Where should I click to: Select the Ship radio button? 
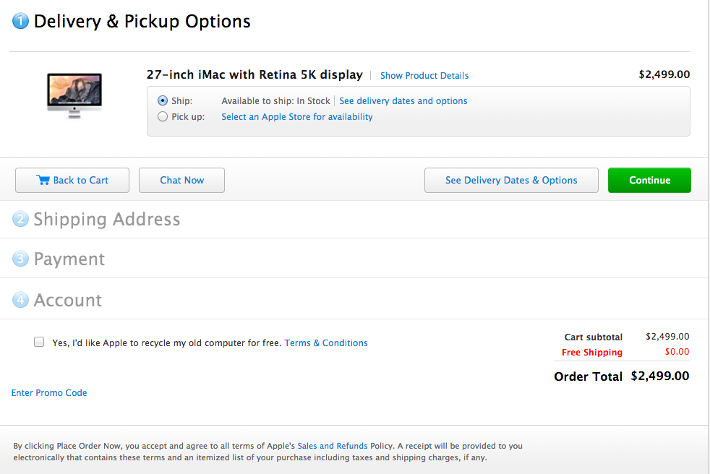point(163,100)
